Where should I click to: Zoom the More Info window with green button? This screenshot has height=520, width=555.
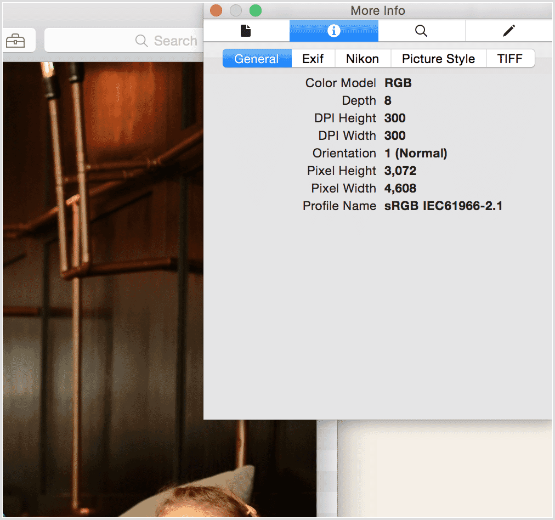click(x=256, y=10)
